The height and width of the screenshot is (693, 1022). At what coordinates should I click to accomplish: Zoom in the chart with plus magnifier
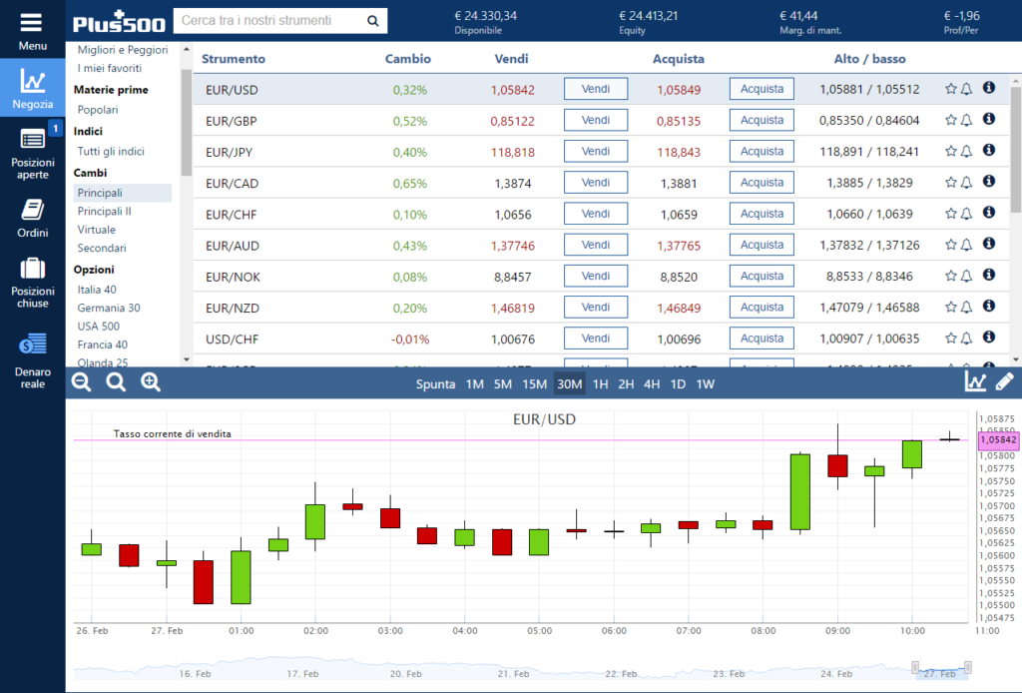pos(151,382)
